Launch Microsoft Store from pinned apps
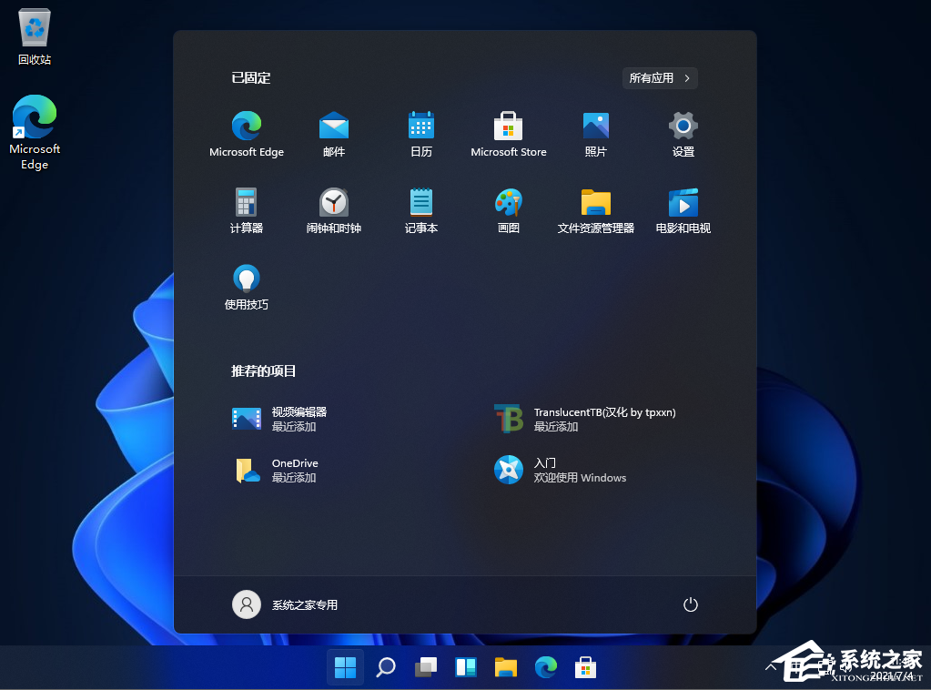 click(508, 133)
